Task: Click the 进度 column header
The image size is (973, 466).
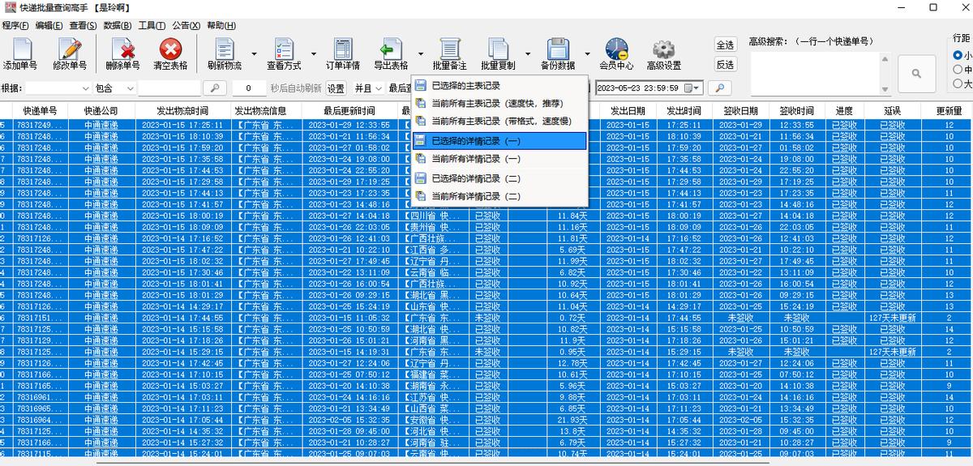Action: 844,110
